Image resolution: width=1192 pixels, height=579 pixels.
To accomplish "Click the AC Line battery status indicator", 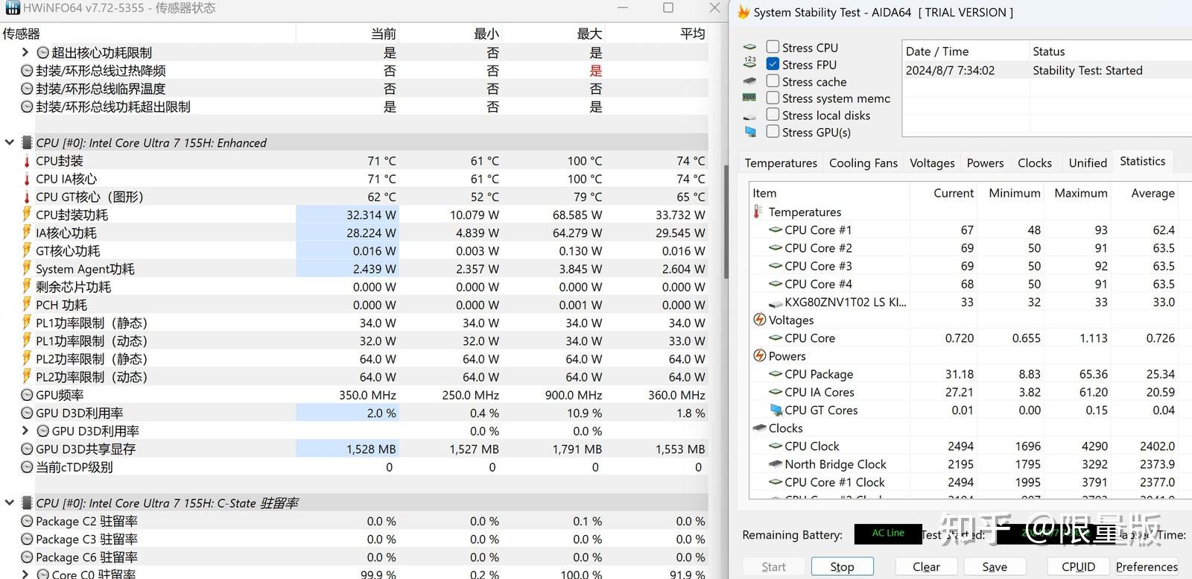I will (x=888, y=534).
